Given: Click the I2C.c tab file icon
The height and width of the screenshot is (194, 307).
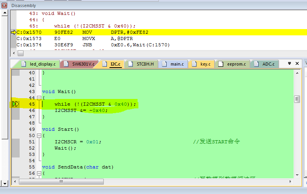Looking at the screenshot, I should tap(105, 64).
